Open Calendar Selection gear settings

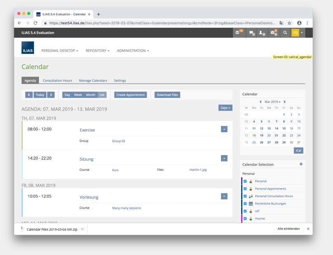pyautogui.click(x=301, y=164)
